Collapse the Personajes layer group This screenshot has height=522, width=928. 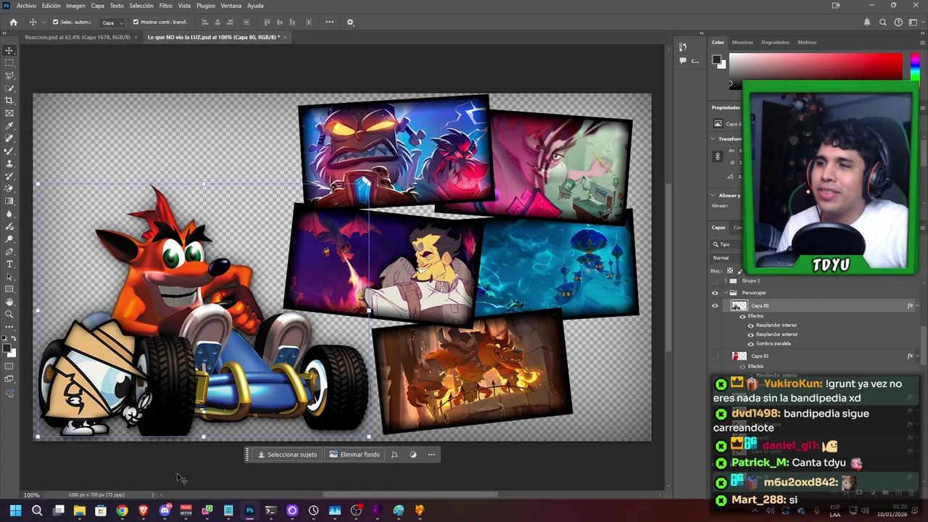point(726,293)
